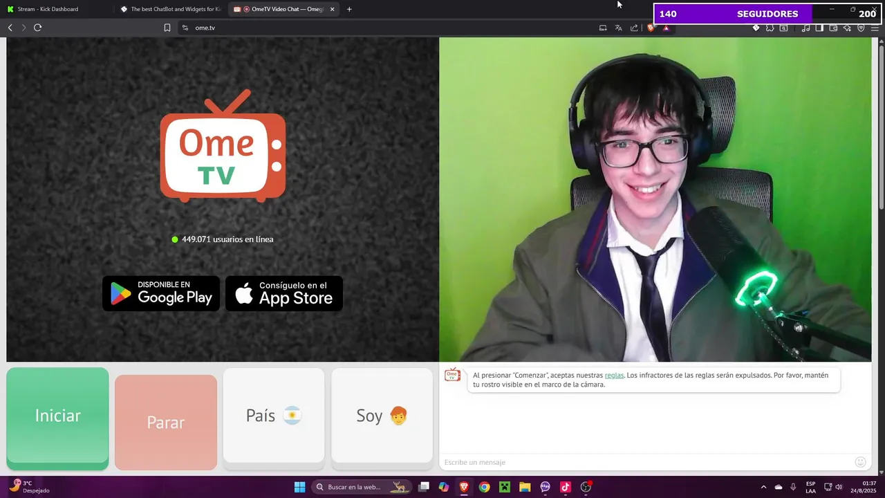Click the browser back arrow
This screenshot has height=498, width=885.
click(10, 28)
